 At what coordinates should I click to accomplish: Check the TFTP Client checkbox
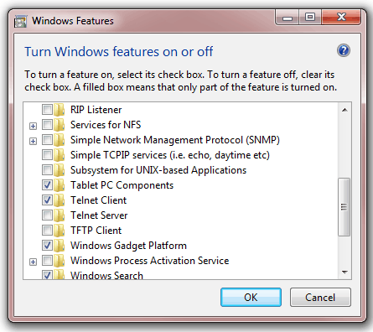[47, 230]
